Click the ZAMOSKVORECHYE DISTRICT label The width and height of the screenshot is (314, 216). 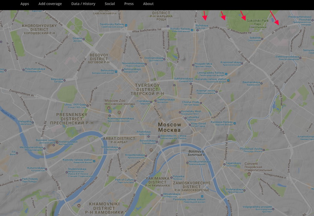pyautogui.click(x=192, y=186)
